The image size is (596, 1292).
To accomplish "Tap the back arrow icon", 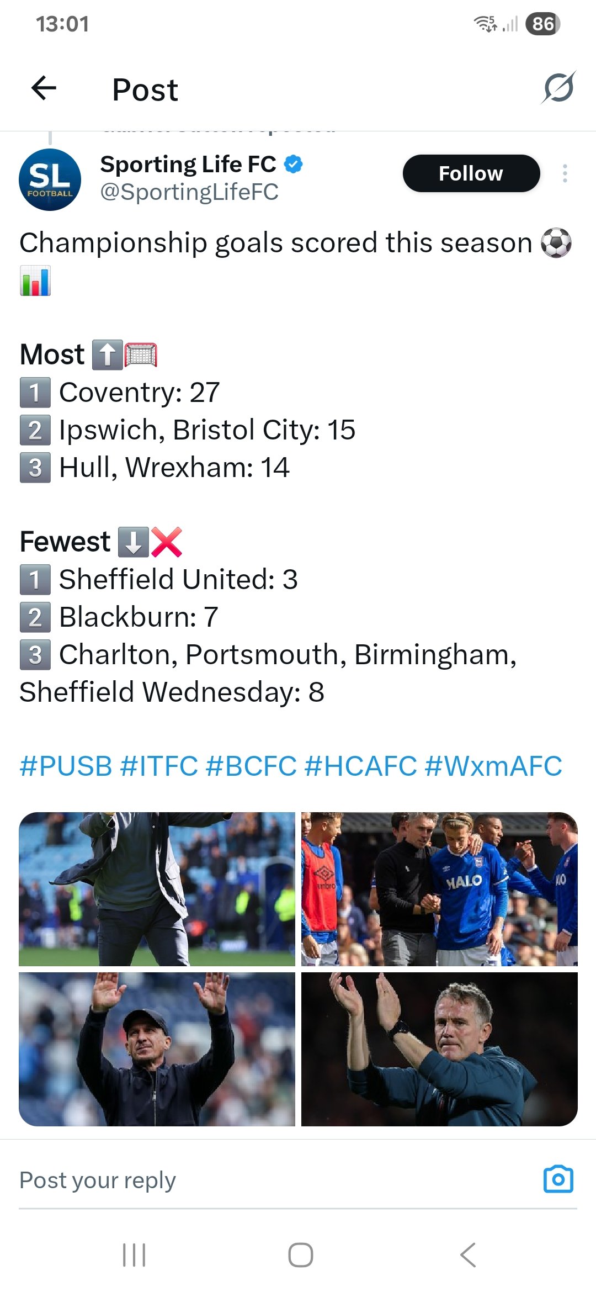I will [44, 88].
